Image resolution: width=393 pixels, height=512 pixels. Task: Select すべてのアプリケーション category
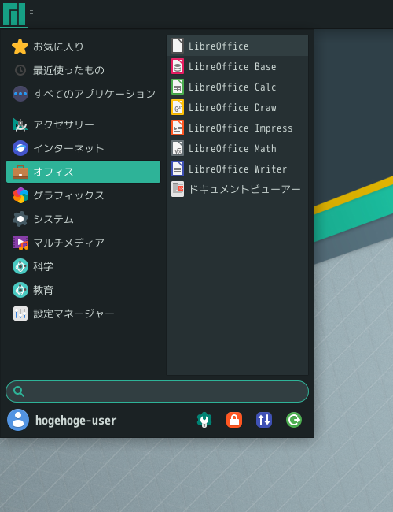tap(83, 94)
